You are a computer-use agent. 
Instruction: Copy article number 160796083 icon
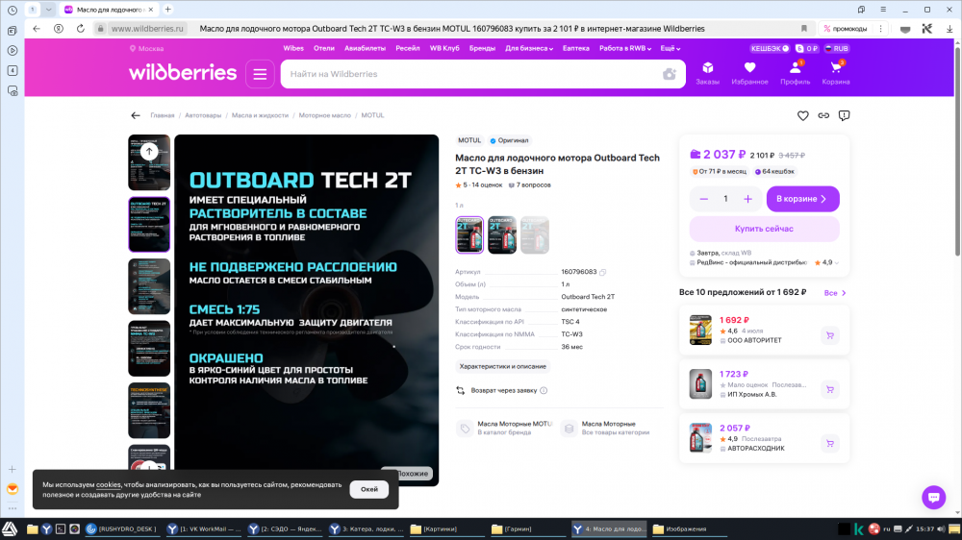pyautogui.click(x=602, y=272)
